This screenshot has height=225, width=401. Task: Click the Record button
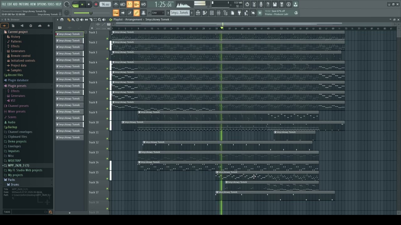coord(96,4)
